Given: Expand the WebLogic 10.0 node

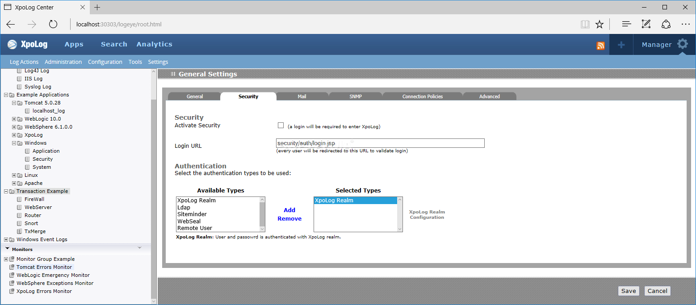Looking at the screenshot, I should click(14, 119).
